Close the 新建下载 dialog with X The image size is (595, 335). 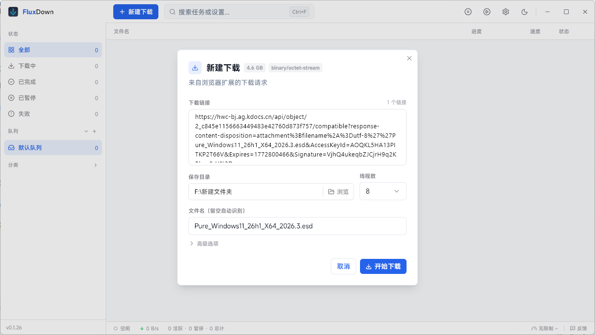pos(409,58)
